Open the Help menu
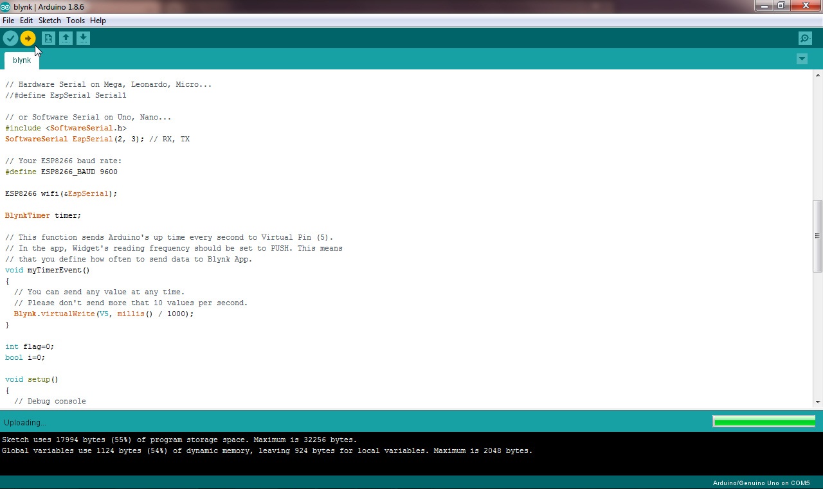823x489 pixels. (98, 21)
